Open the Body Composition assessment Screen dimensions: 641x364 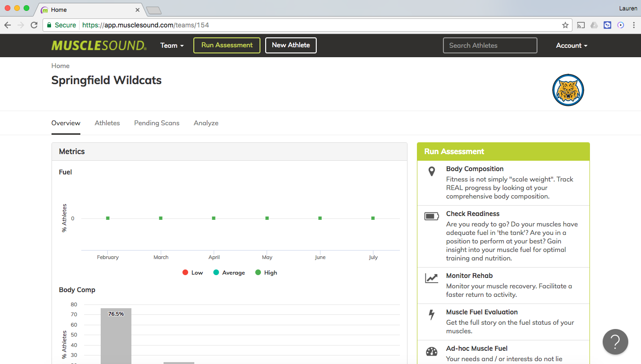coord(503,183)
